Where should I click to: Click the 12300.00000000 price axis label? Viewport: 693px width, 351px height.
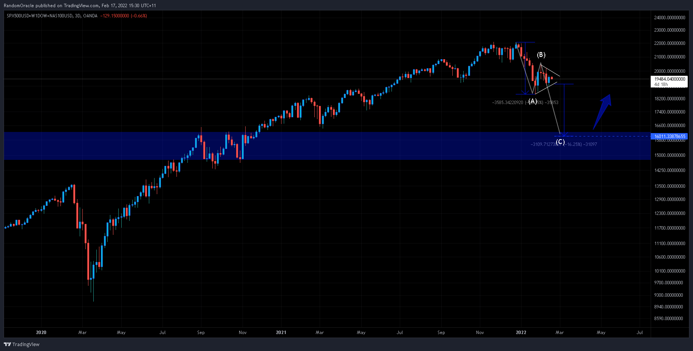[670, 213]
